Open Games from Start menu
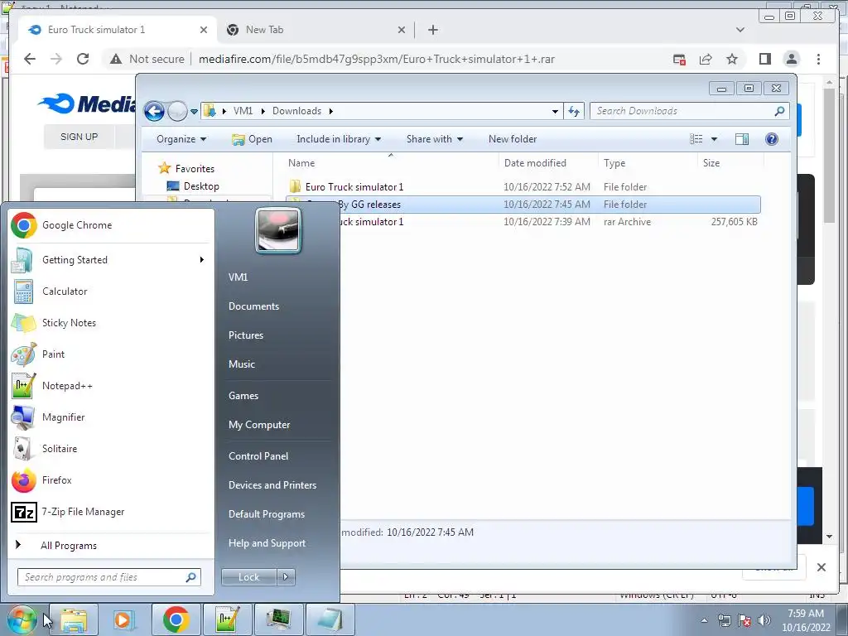 click(243, 395)
